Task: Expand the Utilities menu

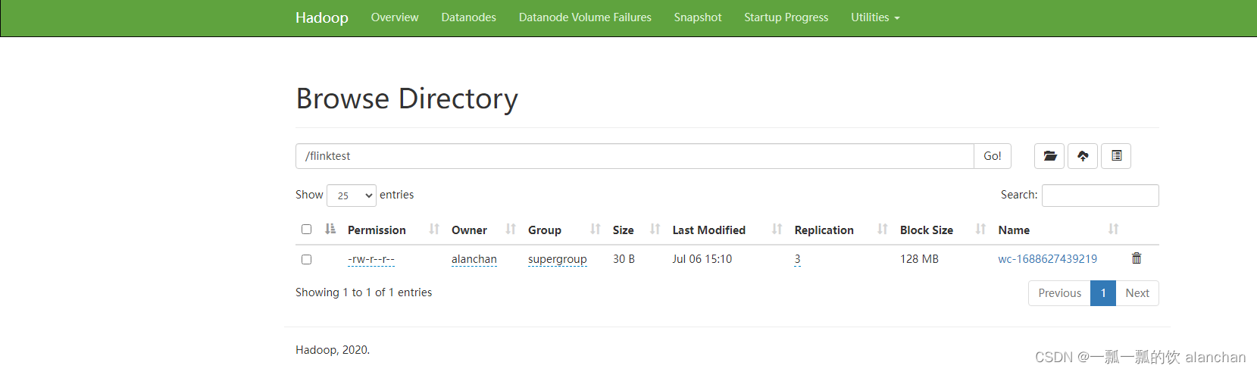Action: point(875,17)
